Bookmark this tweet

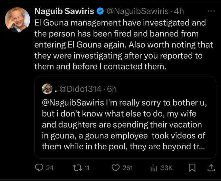(x=193, y=168)
